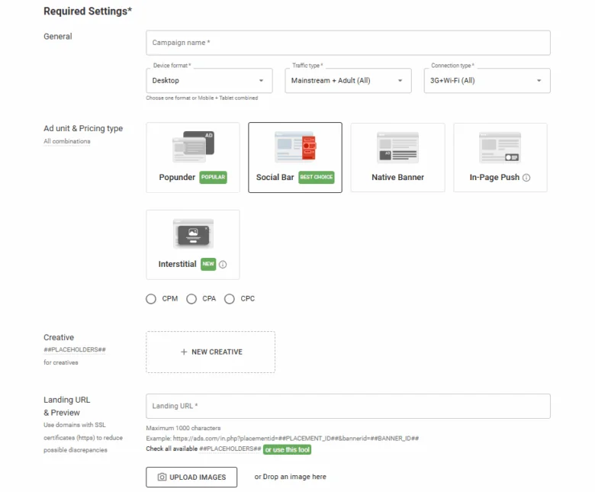Click the info icon next to In-Page Push
This screenshot has height=492, width=595.
(x=526, y=178)
